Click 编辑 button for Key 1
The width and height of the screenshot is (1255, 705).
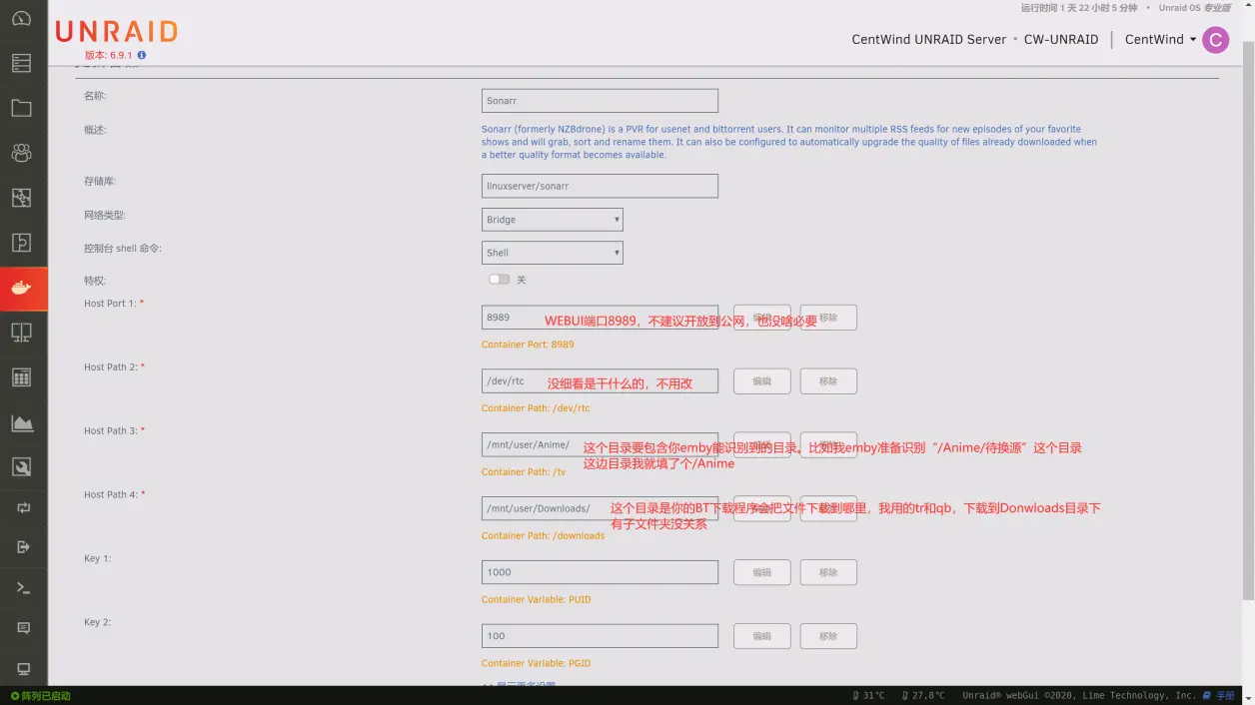[762, 572]
